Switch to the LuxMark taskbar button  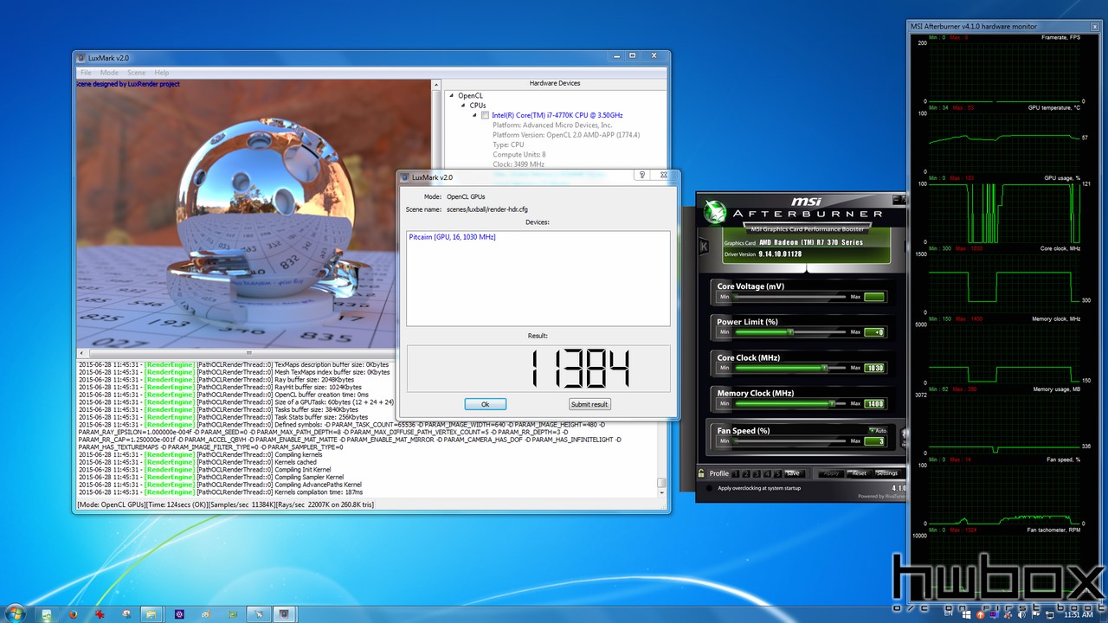(x=284, y=614)
